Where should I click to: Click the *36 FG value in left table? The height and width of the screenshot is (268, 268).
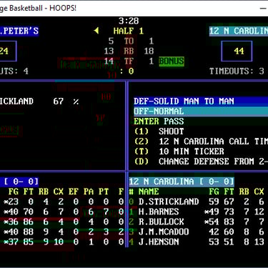(x=11, y=222)
